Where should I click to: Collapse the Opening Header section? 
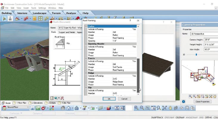tap(86, 44)
